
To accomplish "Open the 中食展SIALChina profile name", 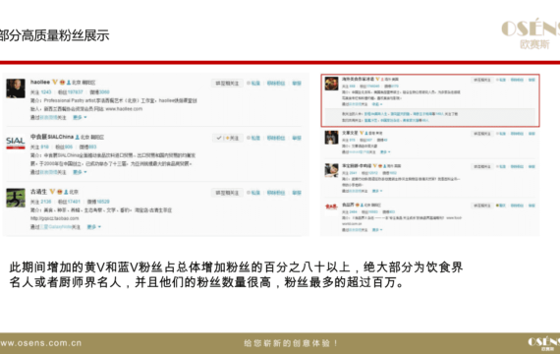I will point(52,137).
